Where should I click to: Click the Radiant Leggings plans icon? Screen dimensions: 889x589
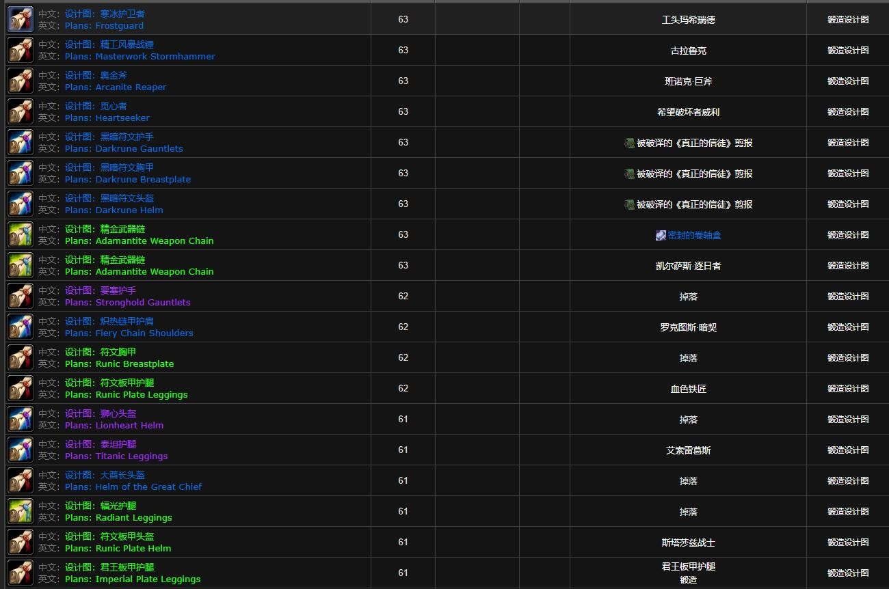coord(21,512)
